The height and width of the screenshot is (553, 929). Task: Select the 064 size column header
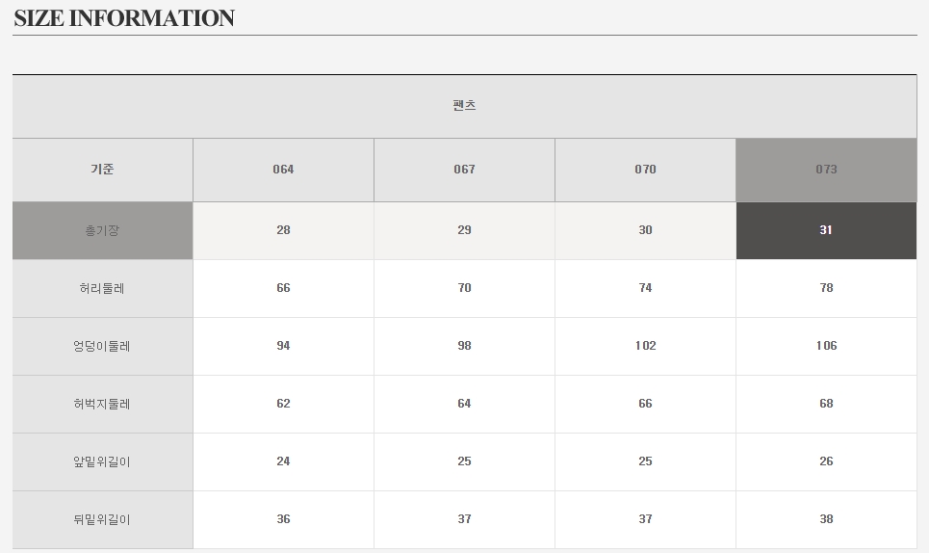[x=283, y=170]
